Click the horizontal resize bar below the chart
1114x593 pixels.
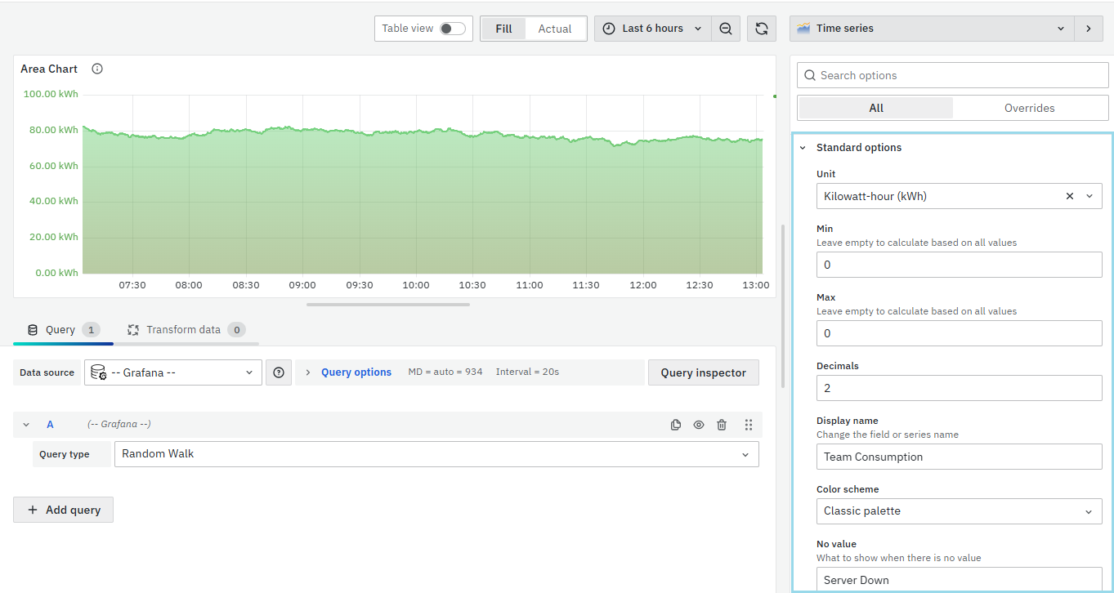tap(388, 305)
